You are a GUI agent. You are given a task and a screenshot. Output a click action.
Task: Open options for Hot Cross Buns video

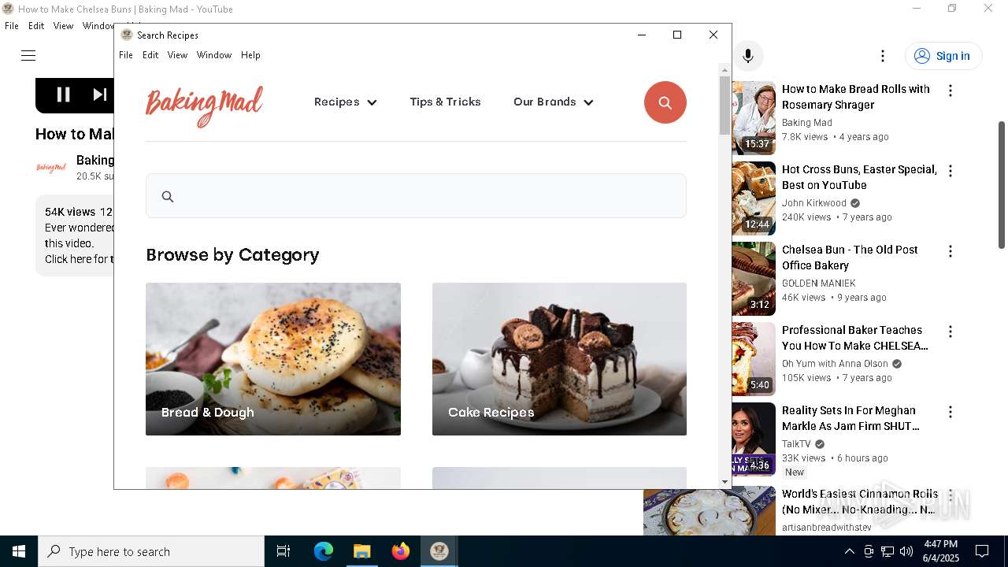click(x=951, y=171)
